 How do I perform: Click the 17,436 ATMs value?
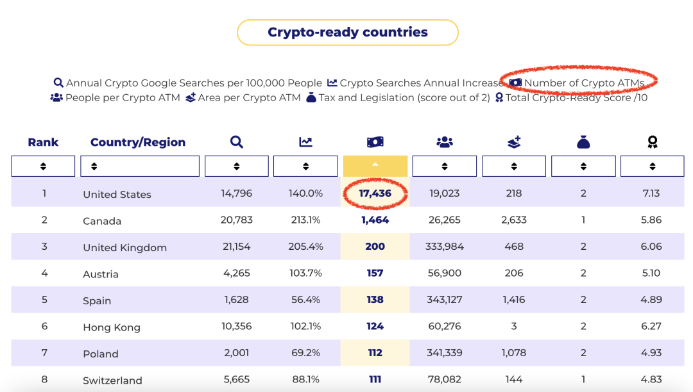[x=375, y=193]
